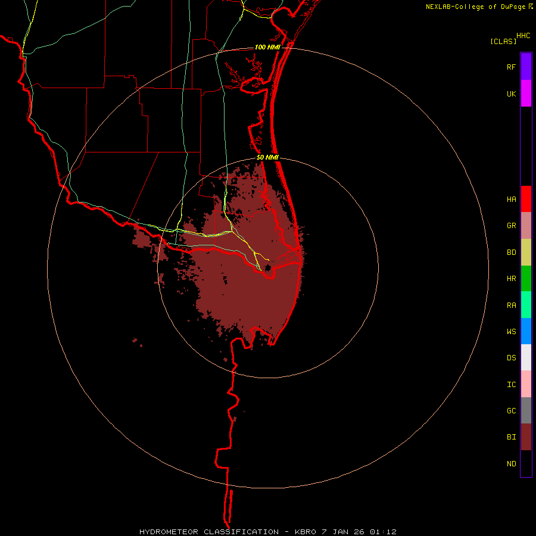Click the RF purple legend swatch
The width and height of the screenshot is (536, 536).
click(x=526, y=67)
